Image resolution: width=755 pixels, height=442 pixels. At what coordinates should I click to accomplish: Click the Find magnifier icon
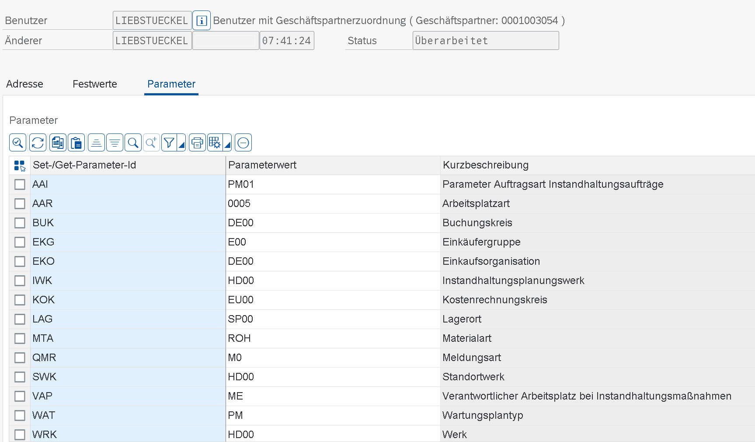coord(133,143)
